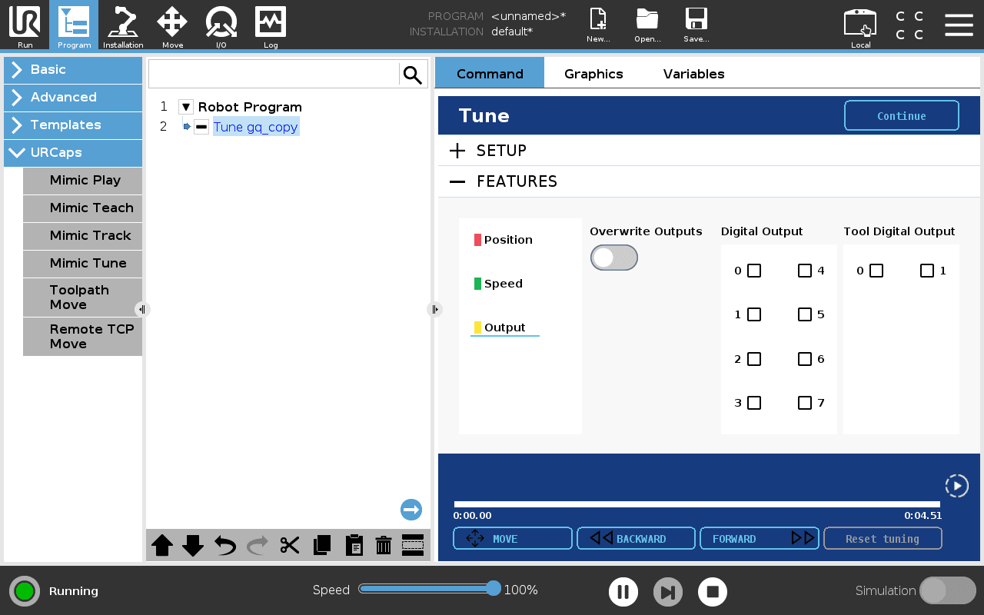Adjust the Speed slider handle
The width and height of the screenshot is (984, 615).
(494, 589)
